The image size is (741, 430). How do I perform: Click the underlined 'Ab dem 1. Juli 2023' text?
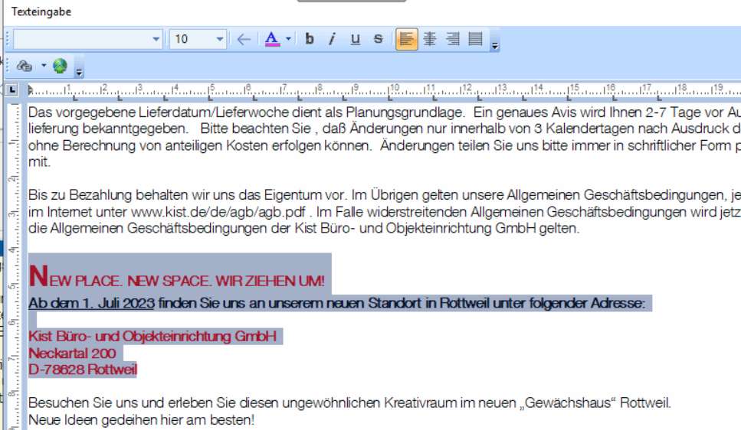92,302
